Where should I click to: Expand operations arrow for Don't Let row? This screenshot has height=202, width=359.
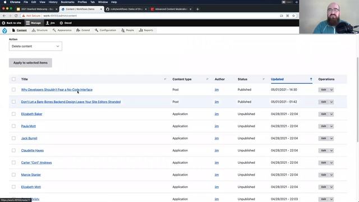click(x=332, y=102)
